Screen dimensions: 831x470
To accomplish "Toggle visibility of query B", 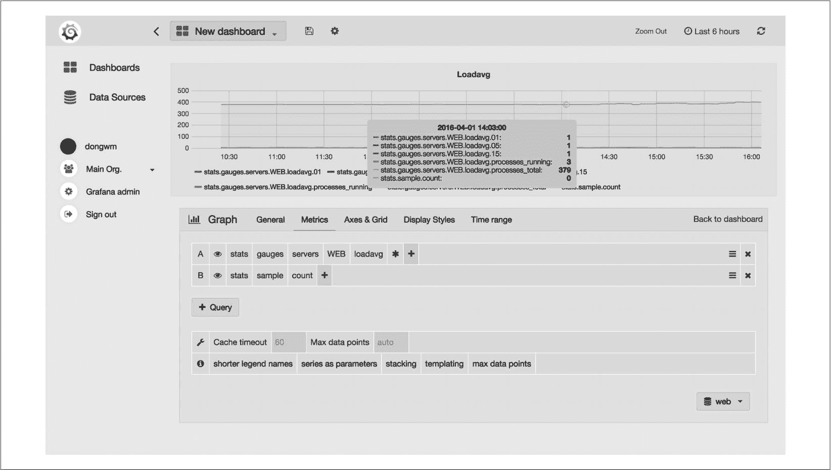I will [x=217, y=276].
